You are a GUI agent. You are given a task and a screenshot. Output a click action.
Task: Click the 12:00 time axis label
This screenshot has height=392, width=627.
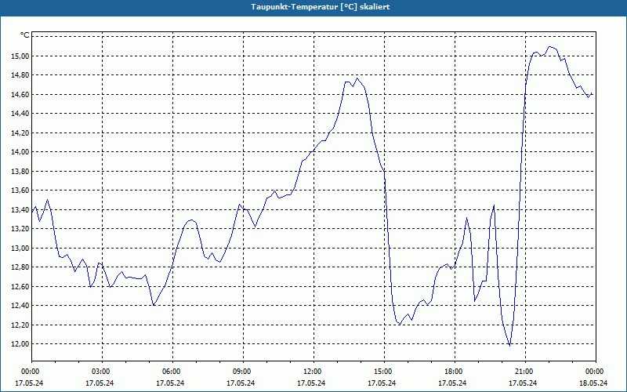(313, 372)
